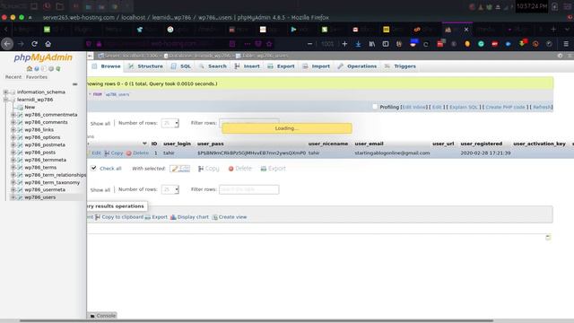Click the phpMyAdmin home icon
Viewport: 574px width, 323px height.
(x=30, y=68)
